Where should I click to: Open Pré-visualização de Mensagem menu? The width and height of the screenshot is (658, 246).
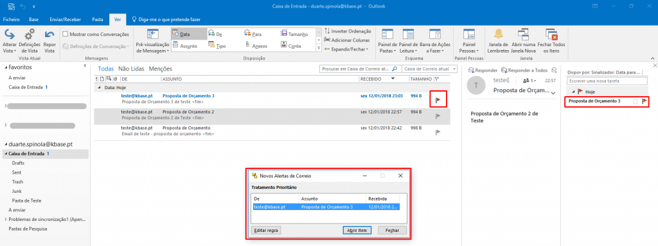pyautogui.click(x=152, y=40)
